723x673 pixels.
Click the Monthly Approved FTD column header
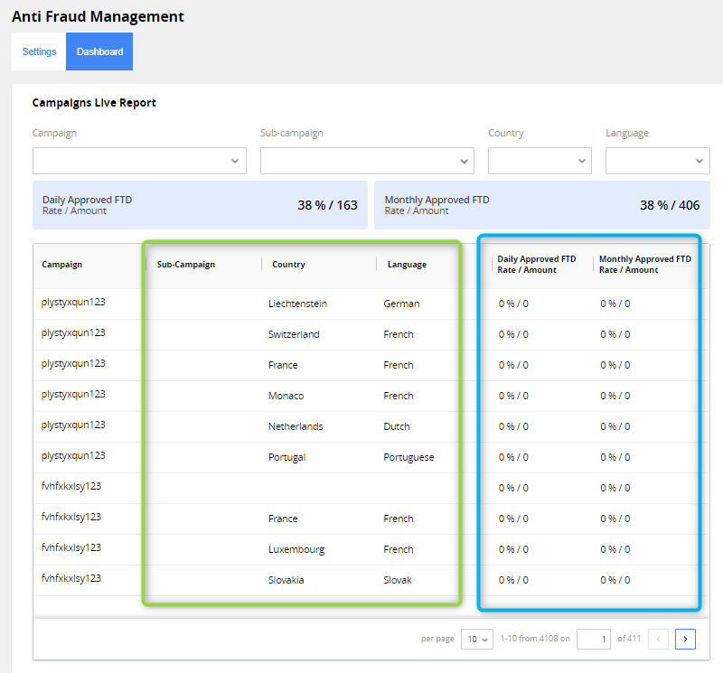(x=644, y=264)
